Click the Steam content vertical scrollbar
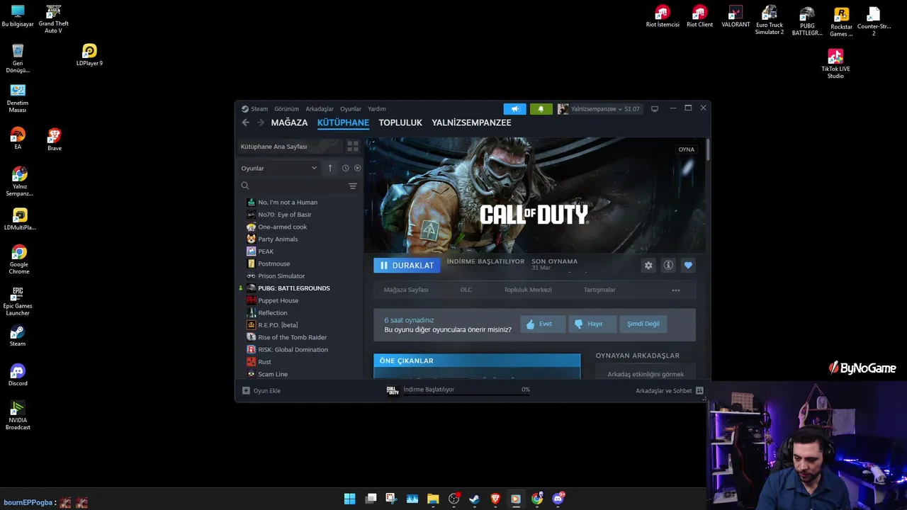The width and height of the screenshot is (907, 510). 707,150
